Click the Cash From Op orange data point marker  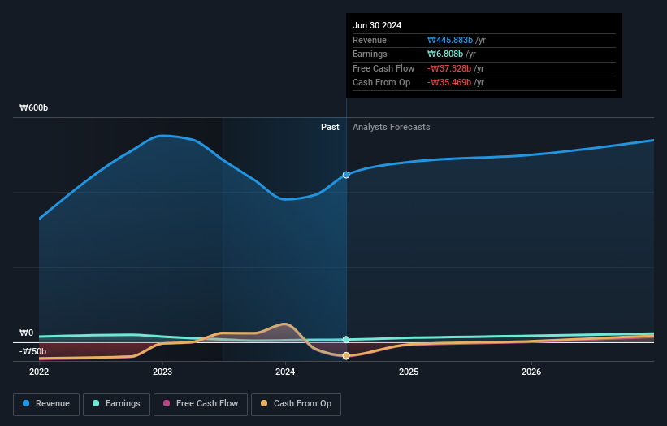tap(346, 356)
